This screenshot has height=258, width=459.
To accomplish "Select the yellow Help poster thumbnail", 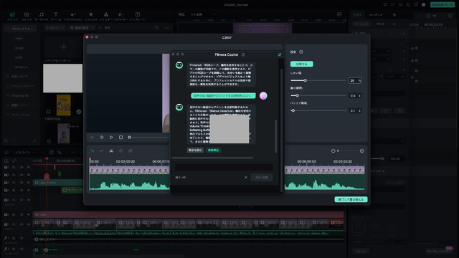I will (64, 105).
